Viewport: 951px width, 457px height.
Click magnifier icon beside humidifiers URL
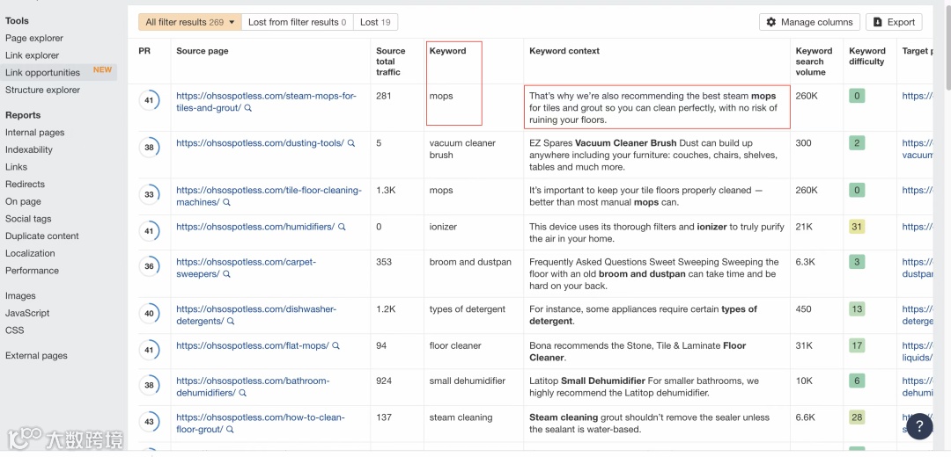pos(342,227)
